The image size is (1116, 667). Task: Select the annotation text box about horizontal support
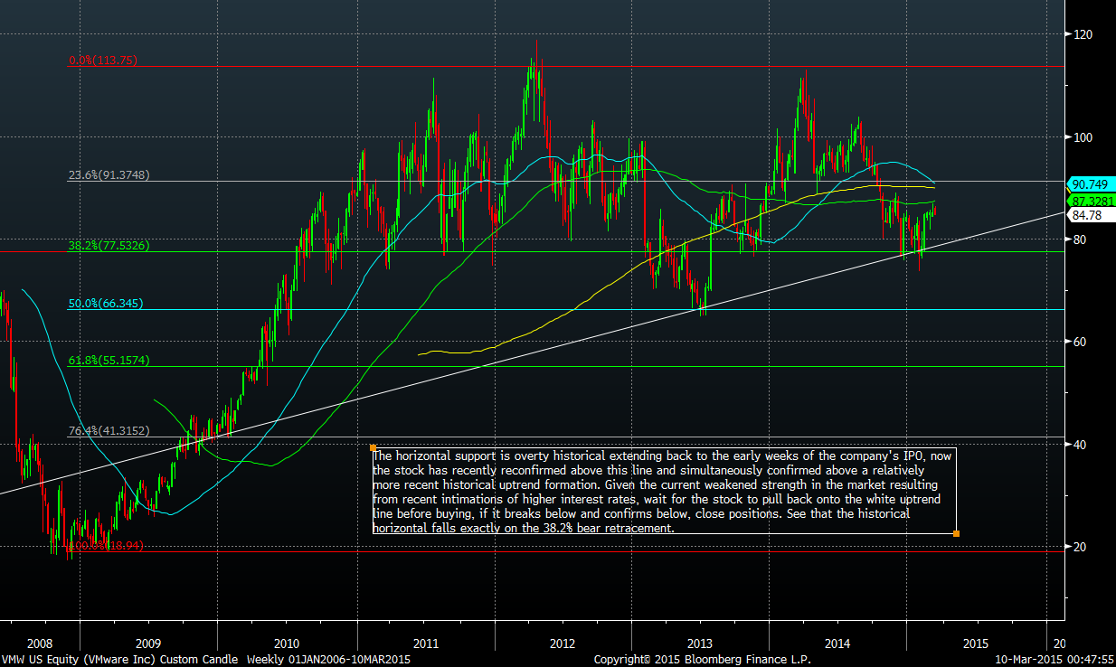(664, 491)
